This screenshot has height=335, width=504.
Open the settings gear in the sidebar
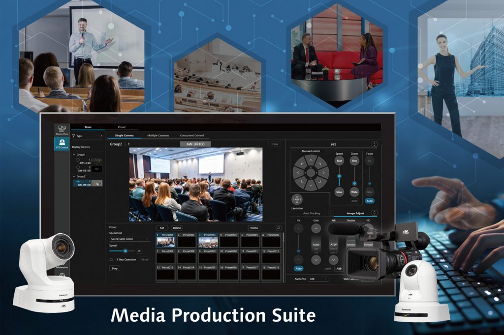click(x=62, y=275)
